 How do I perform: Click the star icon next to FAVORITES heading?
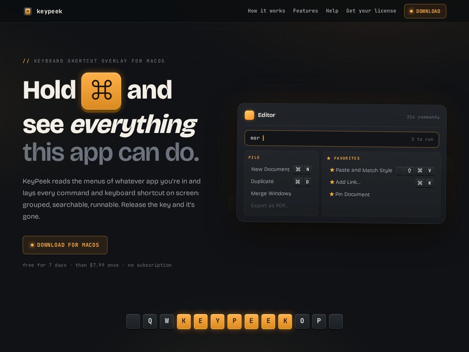[x=329, y=158]
